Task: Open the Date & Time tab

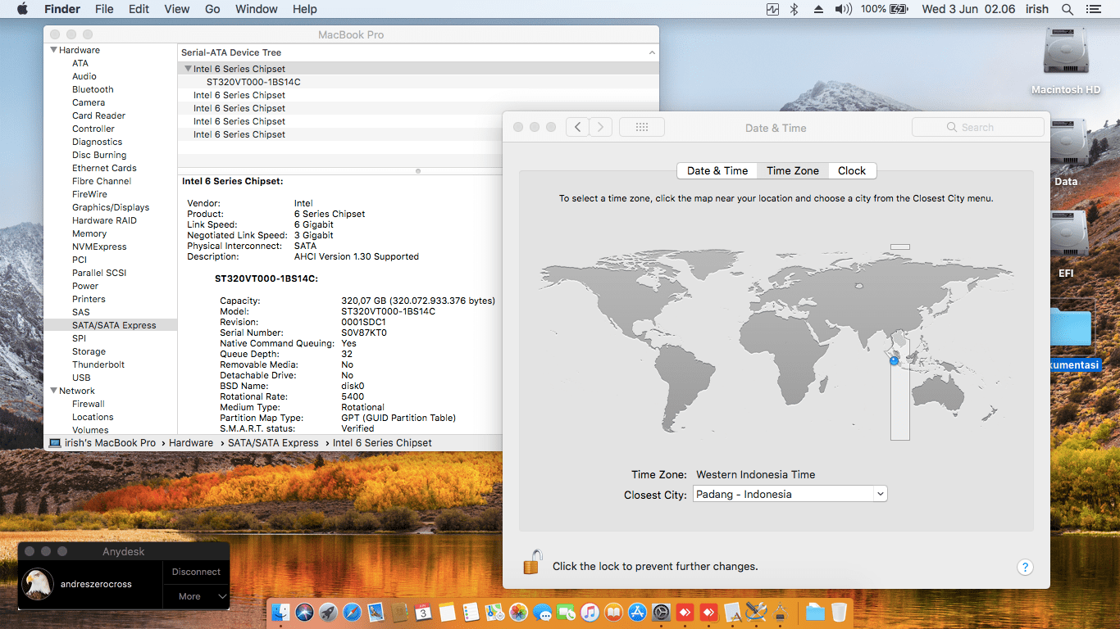Action: click(x=717, y=170)
